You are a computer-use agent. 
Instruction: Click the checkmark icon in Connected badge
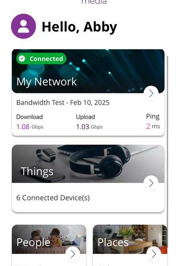coord(22,59)
